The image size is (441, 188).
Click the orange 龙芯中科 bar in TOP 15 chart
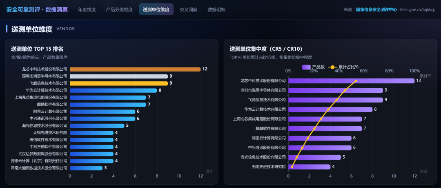(x=135, y=69)
